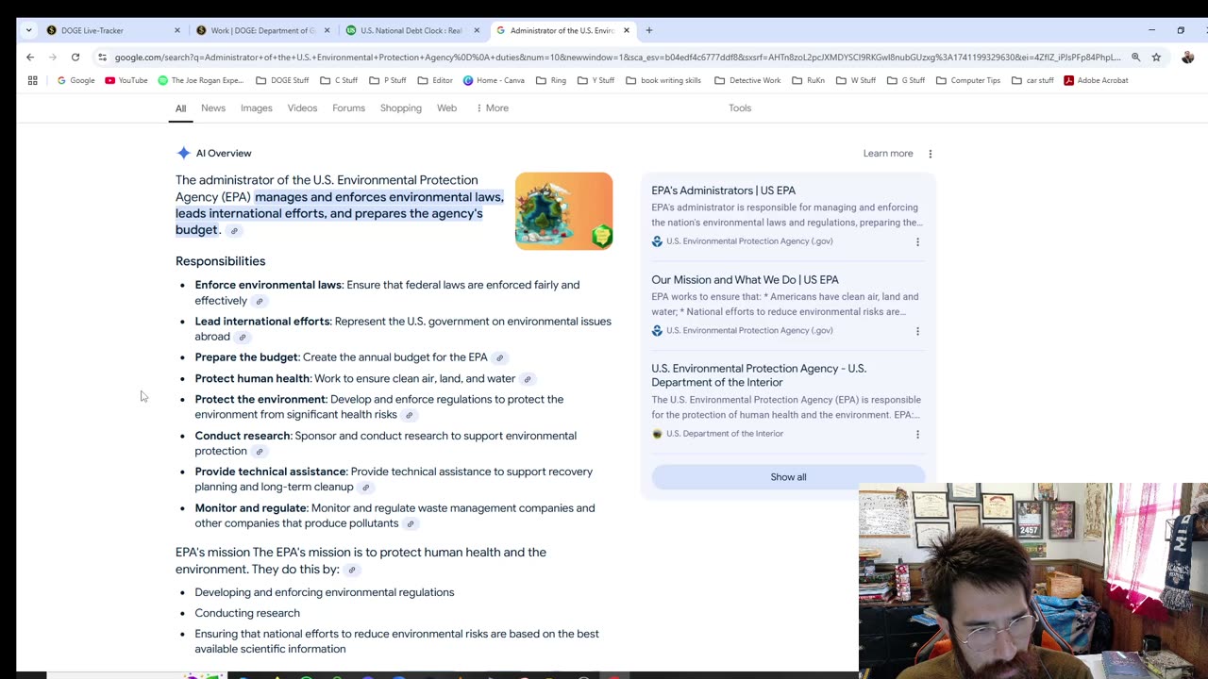
Task: Open P Stuff bookmark folder
Action: (x=388, y=80)
